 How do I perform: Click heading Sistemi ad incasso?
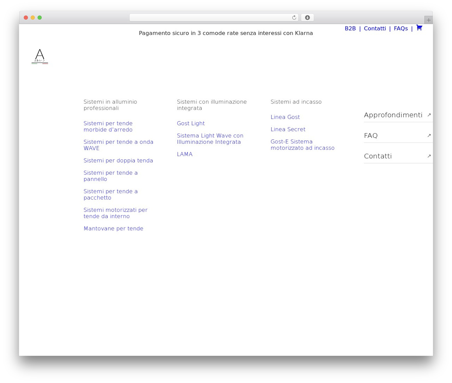[x=296, y=102]
